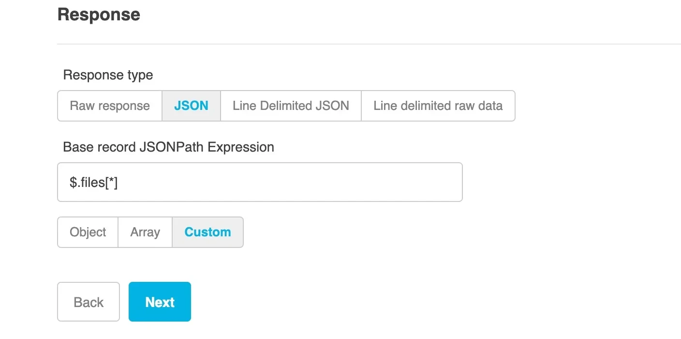This screenshot has width=681, height=339.
Task: Select the Raw response type
Action: (109, 106)
